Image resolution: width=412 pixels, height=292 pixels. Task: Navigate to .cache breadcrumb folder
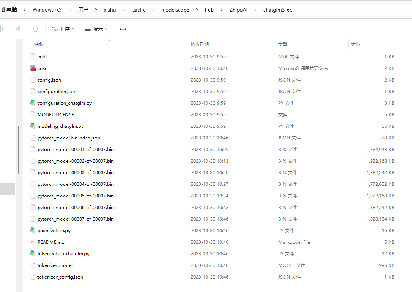click(138, 10)
